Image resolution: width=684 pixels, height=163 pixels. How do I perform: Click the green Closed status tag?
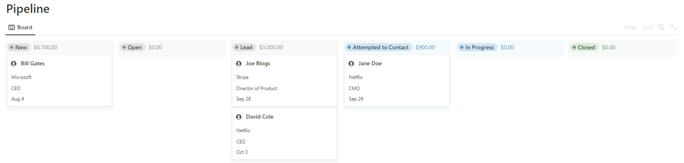[x=584, y=47]
